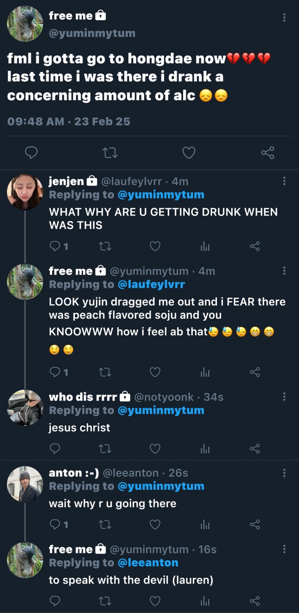
Task: Open the @laufeylvrr mention link
Action: pyautogui.click(x=151, y=284)
